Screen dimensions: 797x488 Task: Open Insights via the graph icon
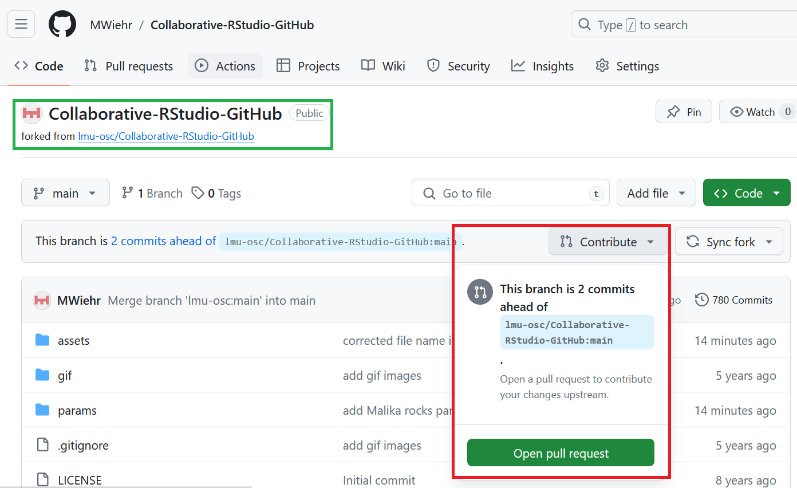(x=518, y=66)
